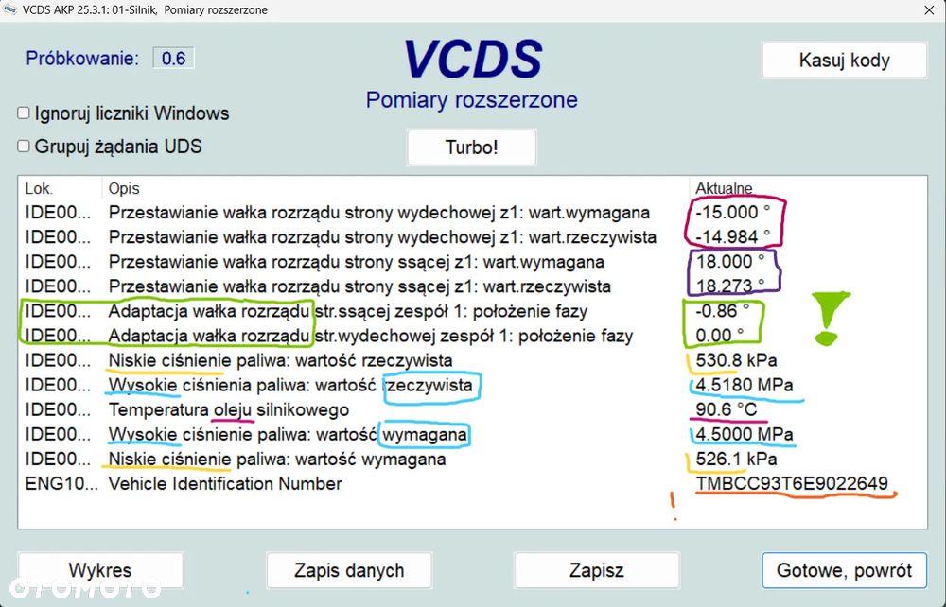Click the 90.6 °C value

coord(727,410)
